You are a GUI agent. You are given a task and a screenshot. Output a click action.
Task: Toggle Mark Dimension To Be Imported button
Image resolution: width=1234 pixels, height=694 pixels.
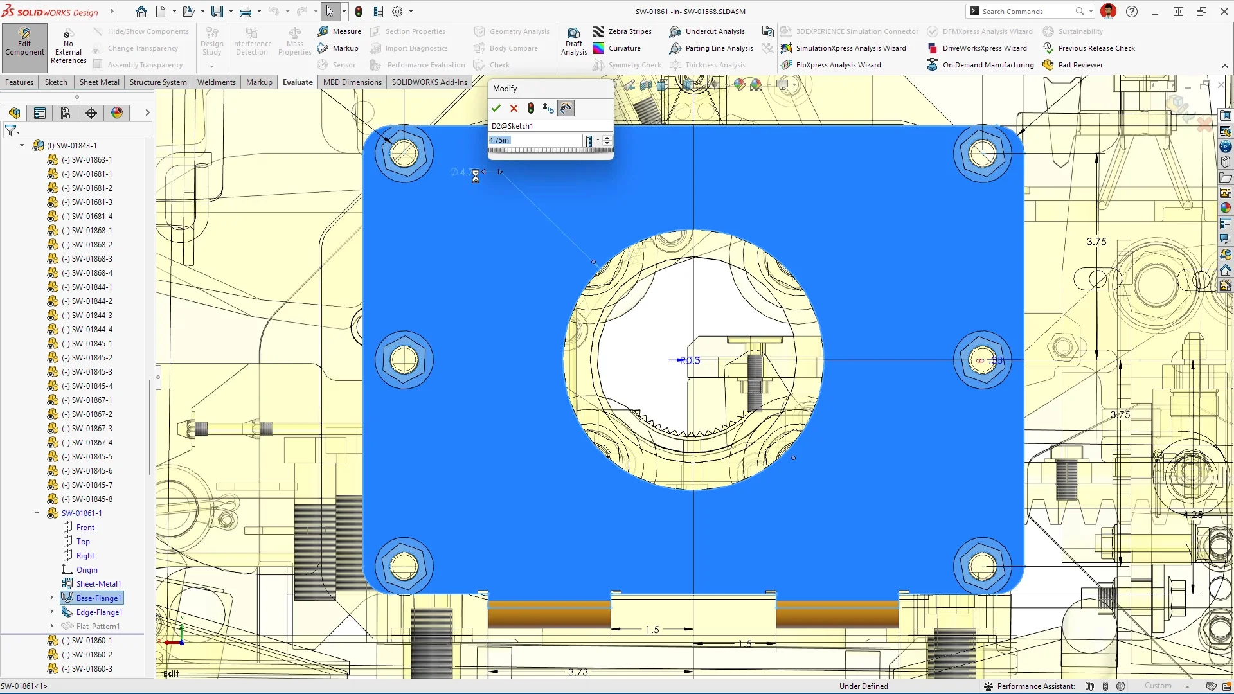pos(566,109)
